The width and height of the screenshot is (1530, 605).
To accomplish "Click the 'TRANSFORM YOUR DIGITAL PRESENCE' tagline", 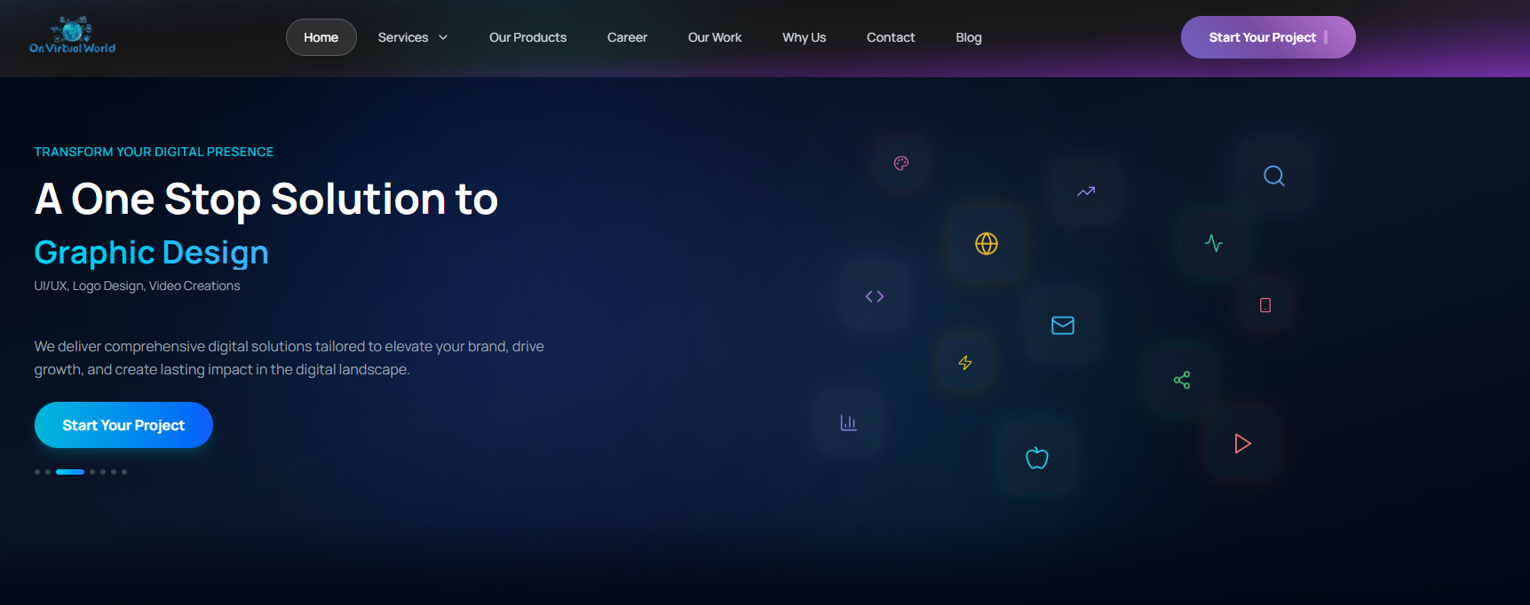I will tap(154, 152).
